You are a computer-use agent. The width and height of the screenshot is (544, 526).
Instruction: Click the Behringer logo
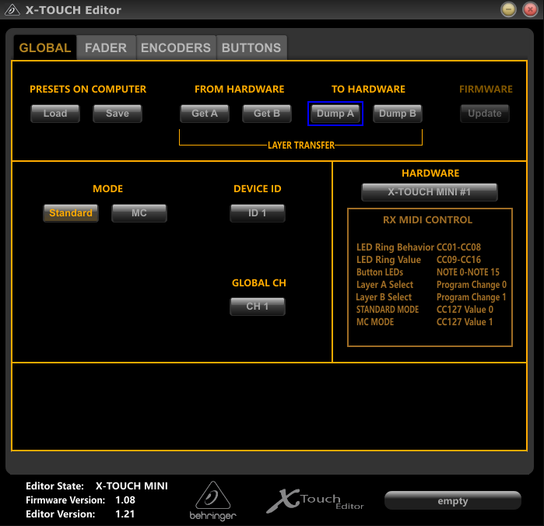[213, 500]
